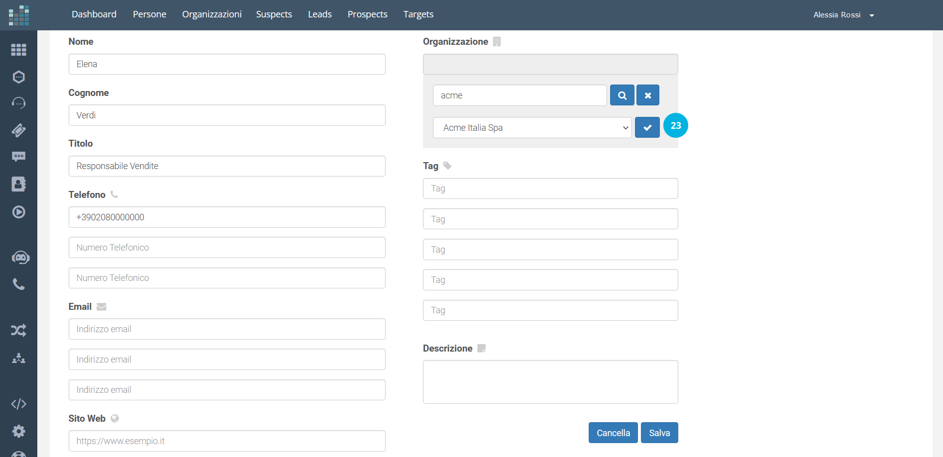Image resolution: width=943 pixels, height=457 pixels.
Task: Open the grid apps sidebar icon
Action: [18, 50]
